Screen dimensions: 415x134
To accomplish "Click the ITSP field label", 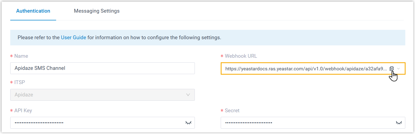I will pyautogui.click(x=19, y=82).
